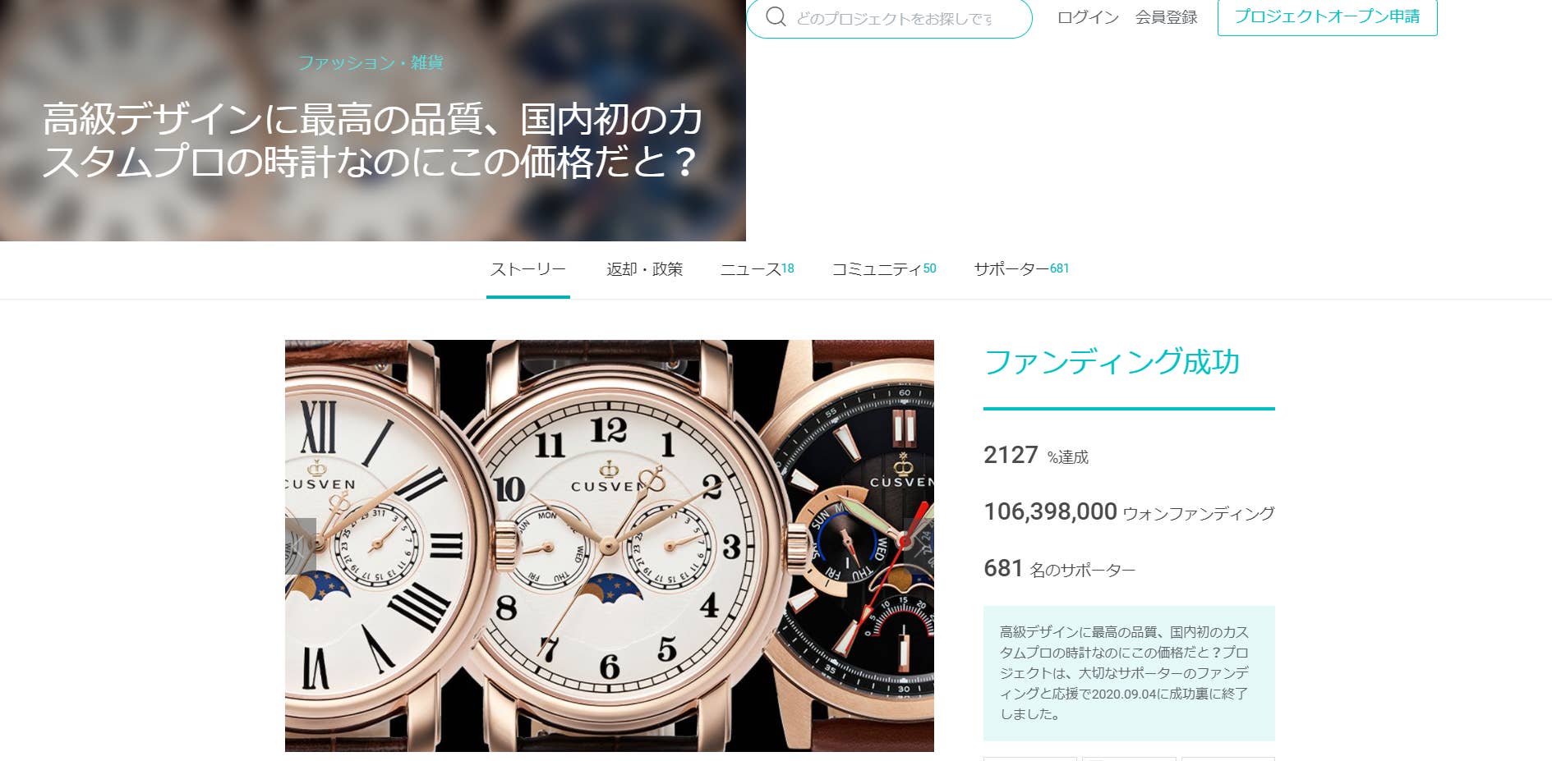Click the magnifying glass search icon
Screen dimensions: 1552x761
click(x=776, y=16)
